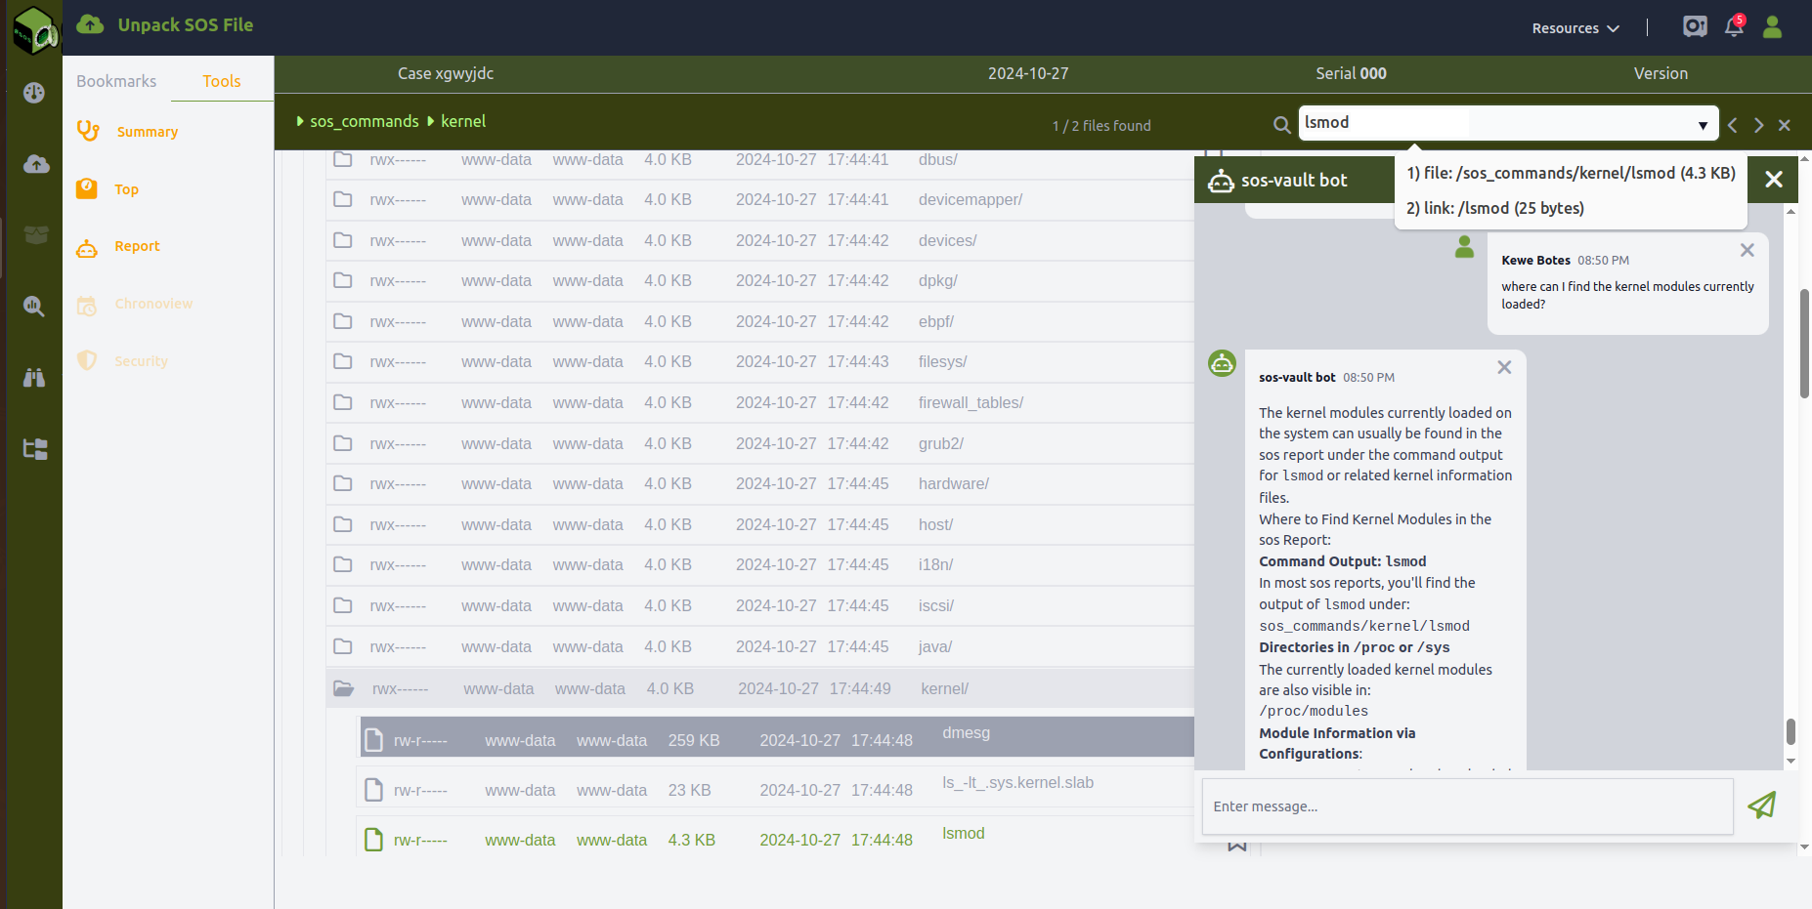
Task: Go to previous search result
Action: pyautogui.click(x=1733, y=125)
